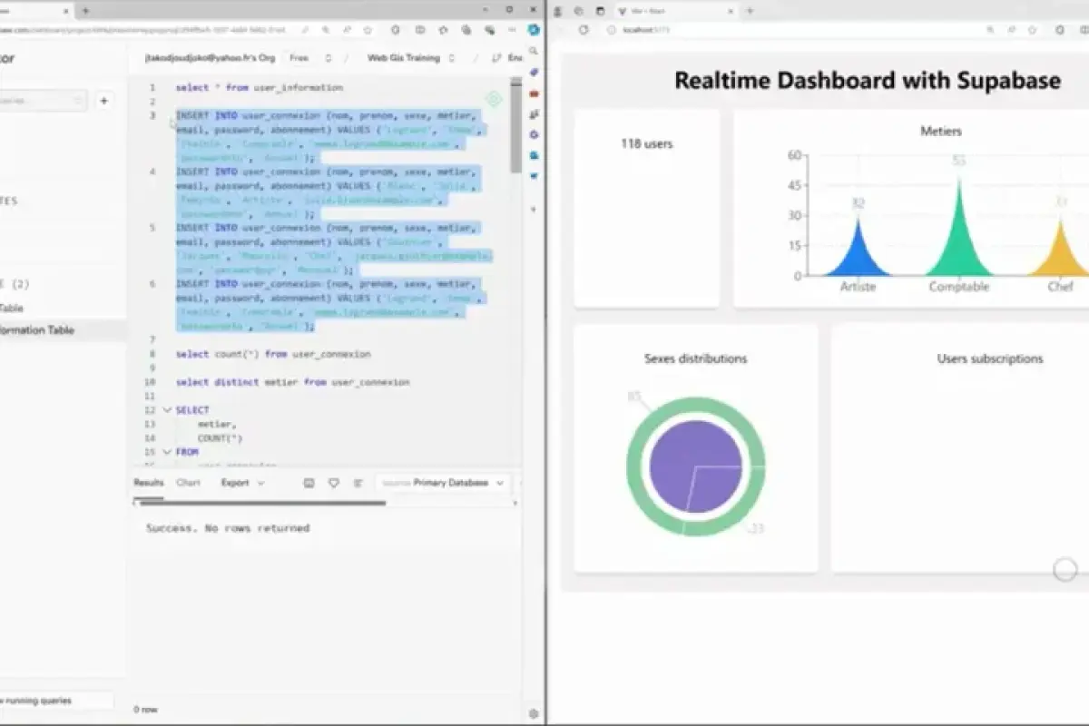Click the Web Gis Training project switcher
1089x726 pixels.
tap(404, 57)
